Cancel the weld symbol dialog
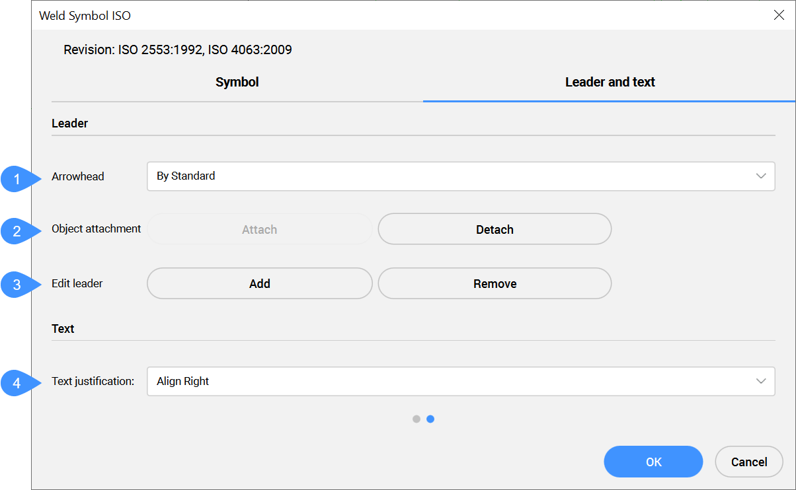 click(749, 462)
